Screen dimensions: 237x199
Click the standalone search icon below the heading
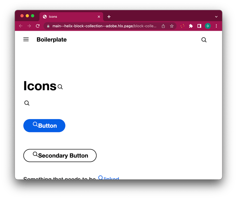(x=27, y=103)
